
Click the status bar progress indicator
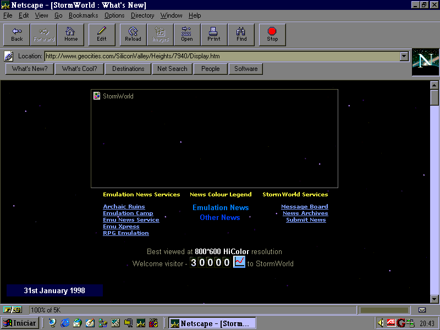(384, 310)
